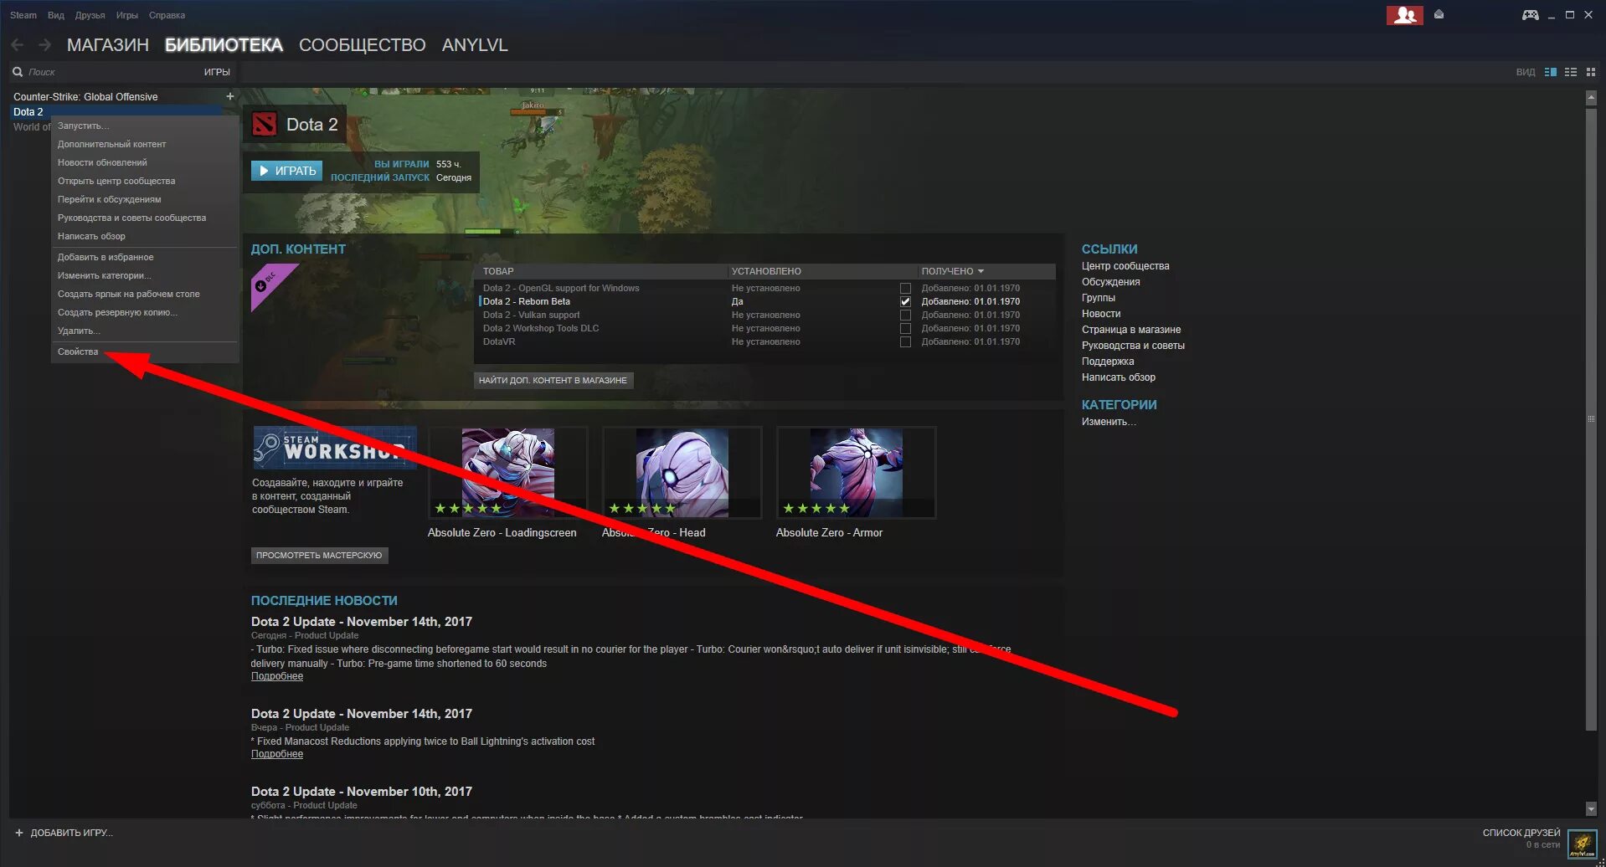
Task: Go to СООБЩЕСТВО tab
Action: click(x=363, y=45)
